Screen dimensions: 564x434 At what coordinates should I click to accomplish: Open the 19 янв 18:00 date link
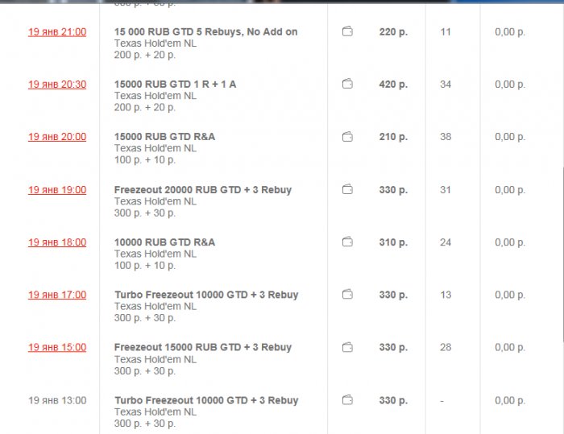click(57, 242)
